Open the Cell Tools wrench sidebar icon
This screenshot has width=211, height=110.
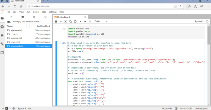pyautogui.click(x=2, y=44)
